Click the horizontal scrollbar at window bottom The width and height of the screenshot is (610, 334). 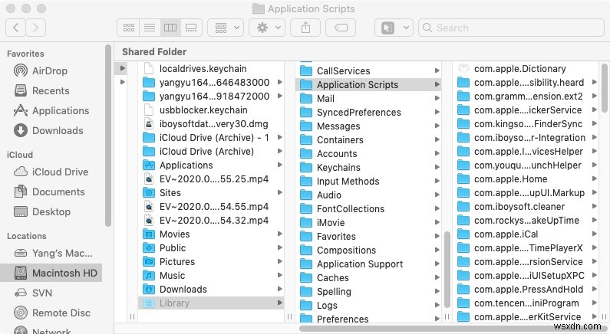click(x=453, y=329)
